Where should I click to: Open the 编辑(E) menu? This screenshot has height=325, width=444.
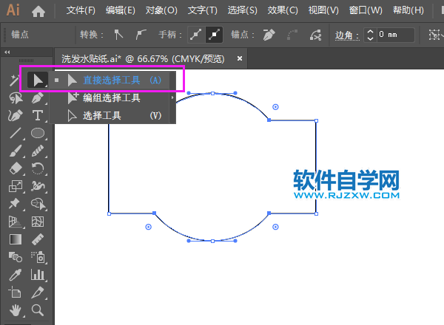coord(121,10)
